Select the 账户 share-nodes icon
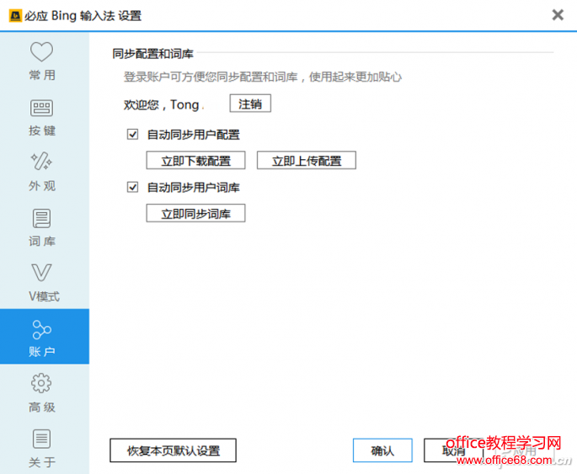This screenshot has width=577, height=474. [41, 329]
